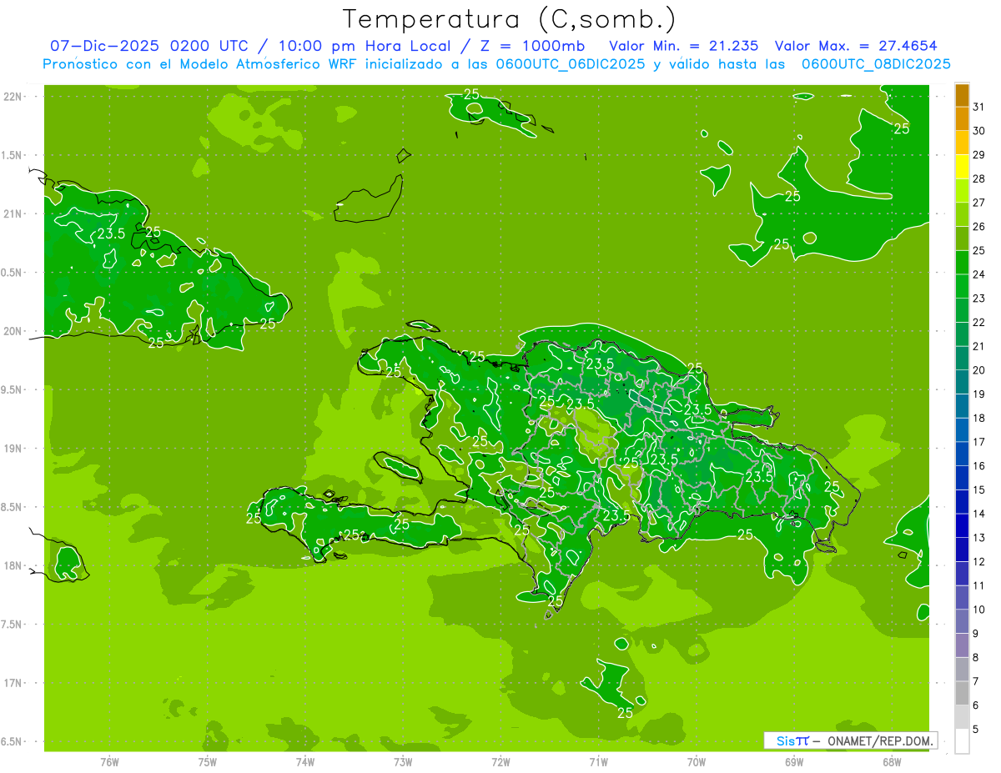Click the '73W' longitude label

point(403,761)
